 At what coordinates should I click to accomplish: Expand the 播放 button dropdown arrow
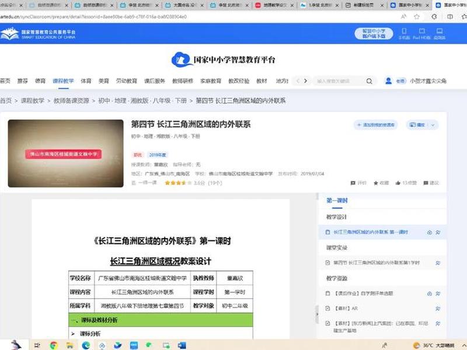click(433, 125)
